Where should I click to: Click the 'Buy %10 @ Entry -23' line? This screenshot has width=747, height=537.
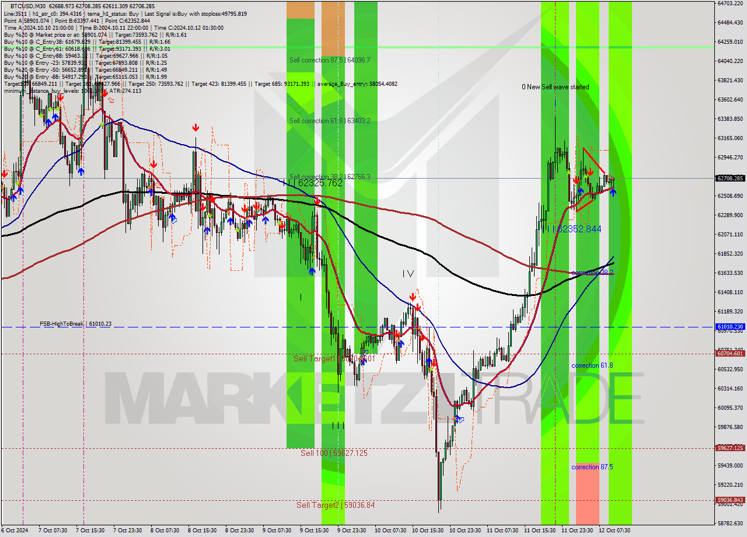coord(85,63)
